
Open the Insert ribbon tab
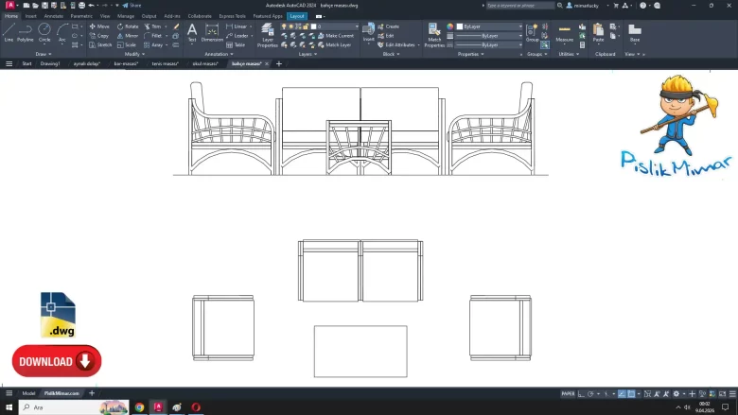click(30, 16)
